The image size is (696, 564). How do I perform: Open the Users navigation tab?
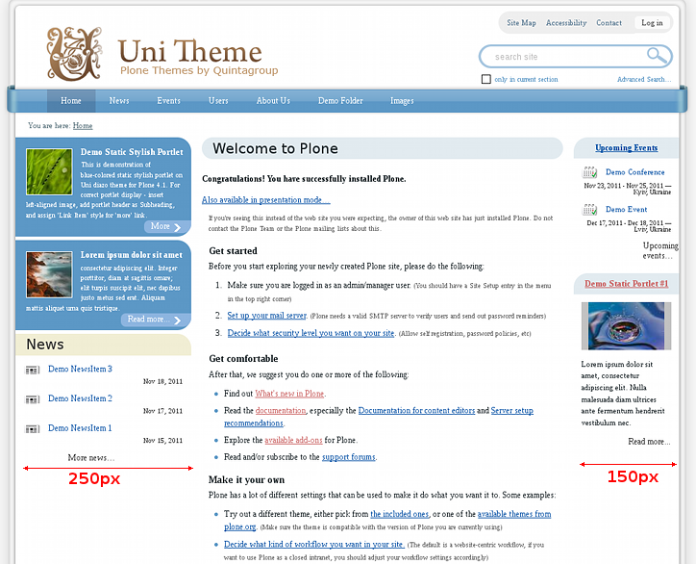[x=218, y=101]
